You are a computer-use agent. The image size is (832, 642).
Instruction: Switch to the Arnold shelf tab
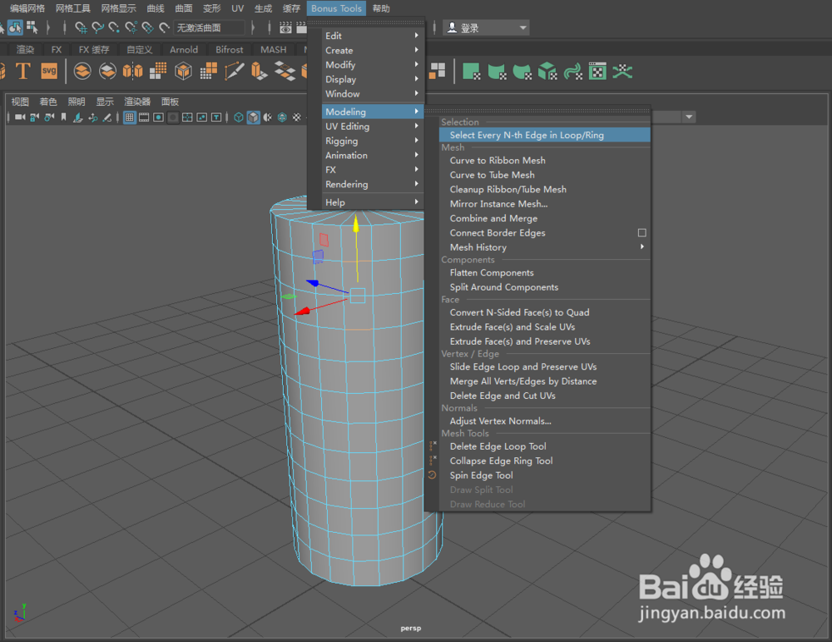(184, 49)
